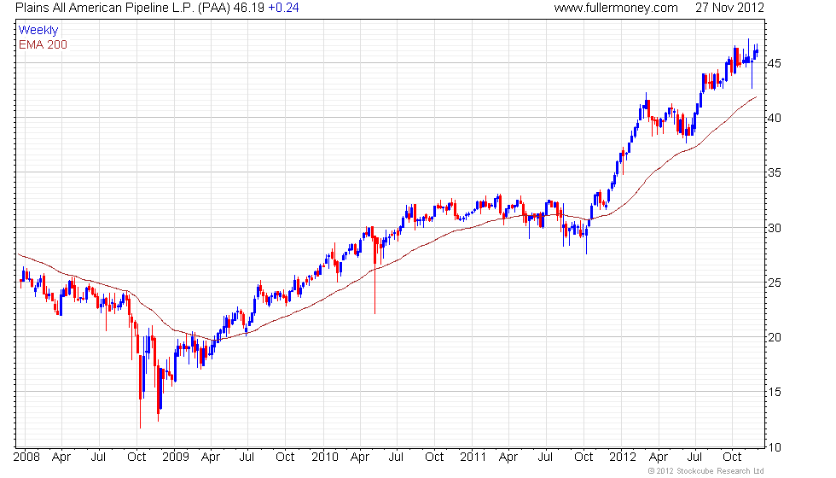The height and width of the screenshot is (478, 836).
Task: Click the price change value '+0.24'
Action: 283,8
